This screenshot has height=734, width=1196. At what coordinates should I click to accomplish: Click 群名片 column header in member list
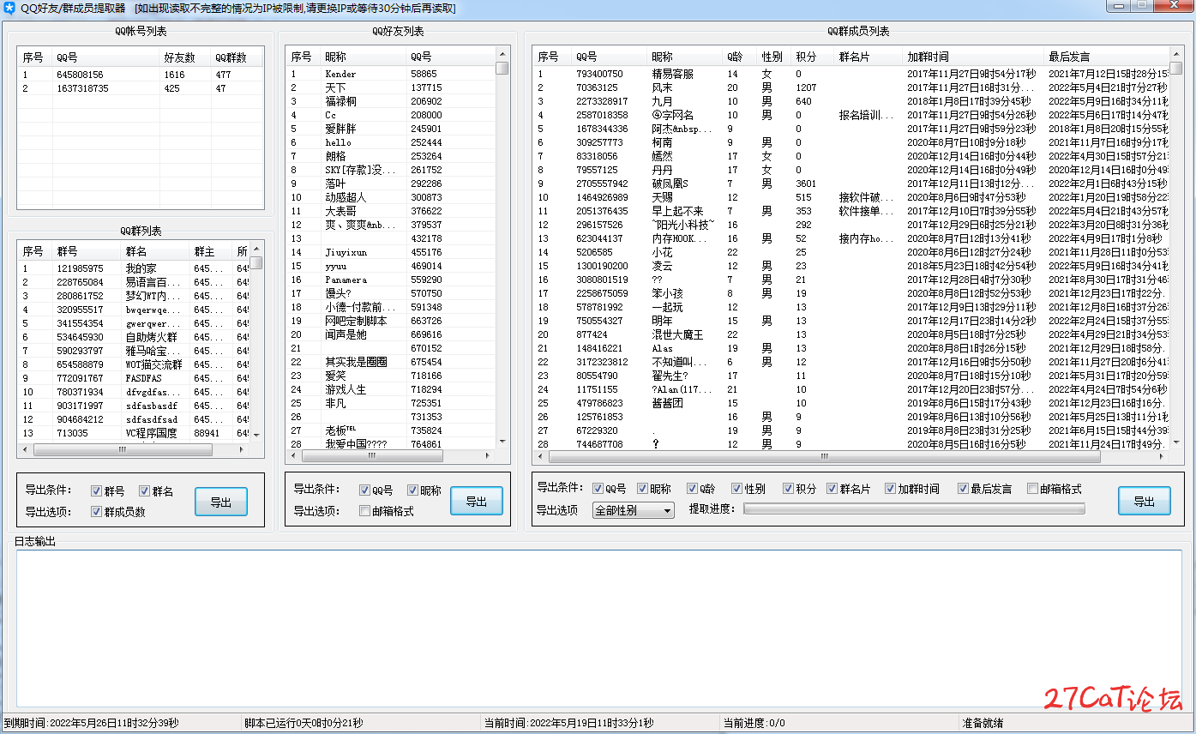tap(868, 57)
